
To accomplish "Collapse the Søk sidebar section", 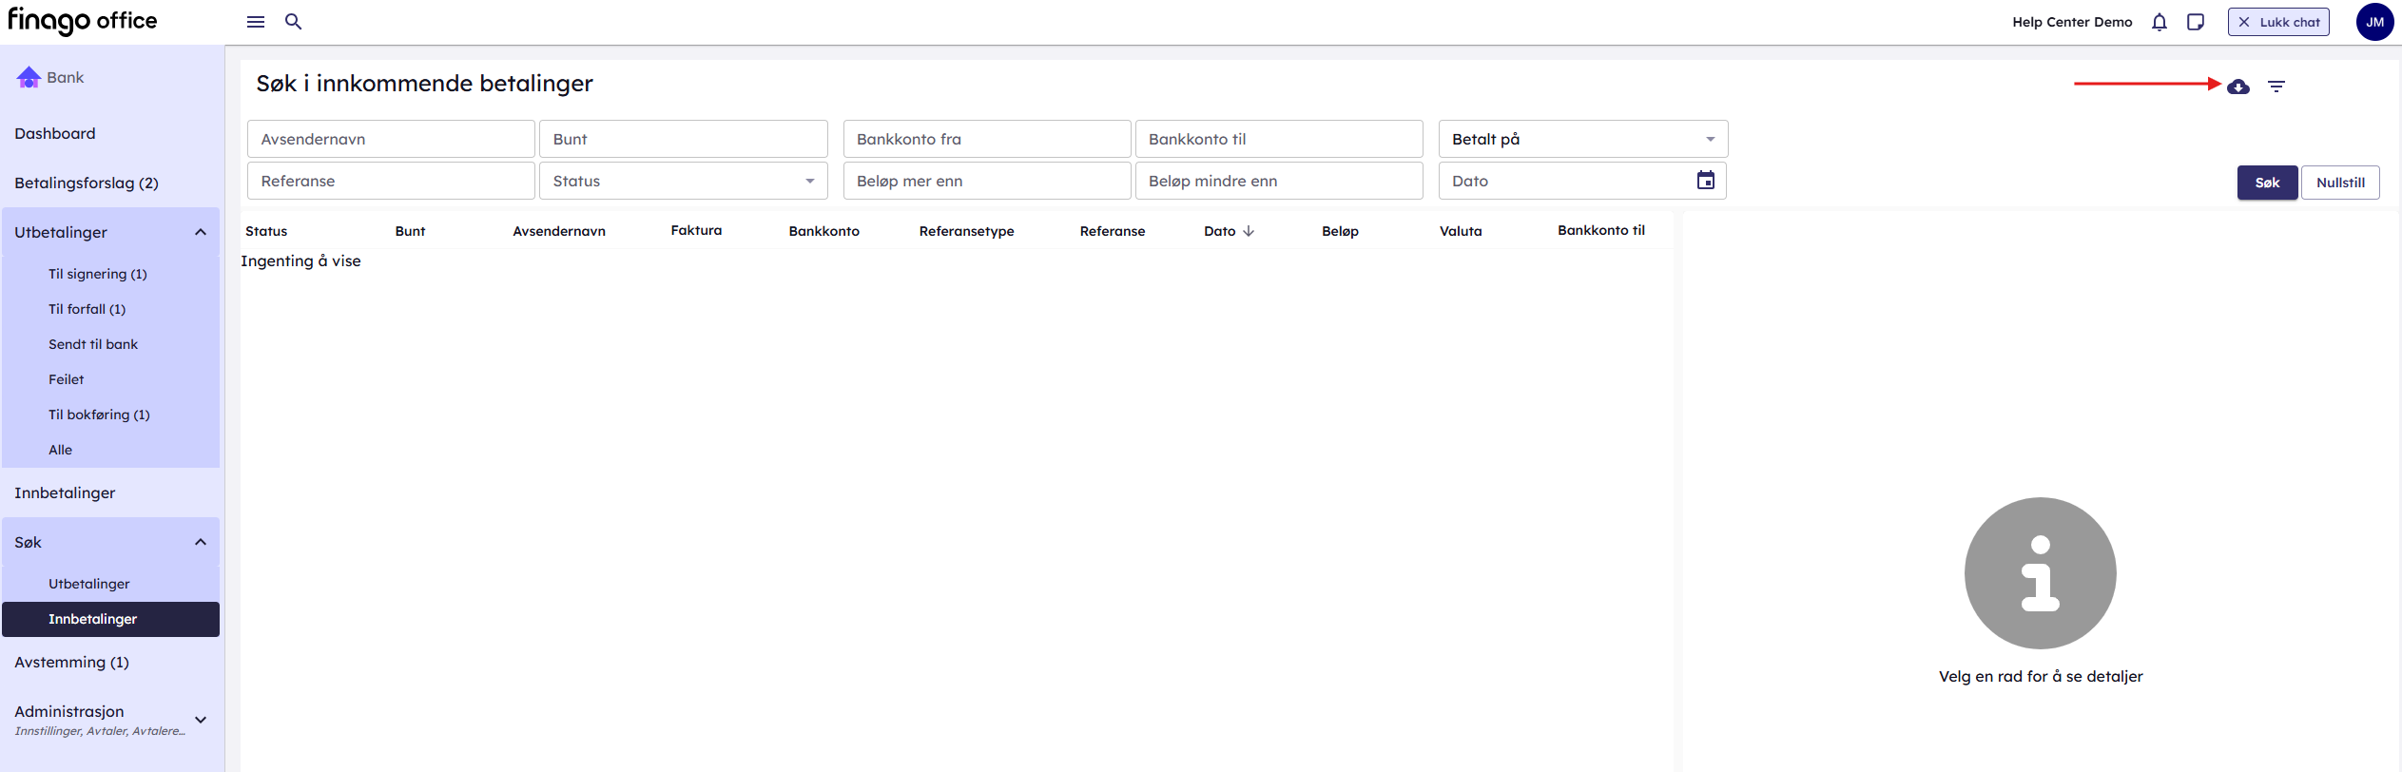I will (x=201, y=542).
